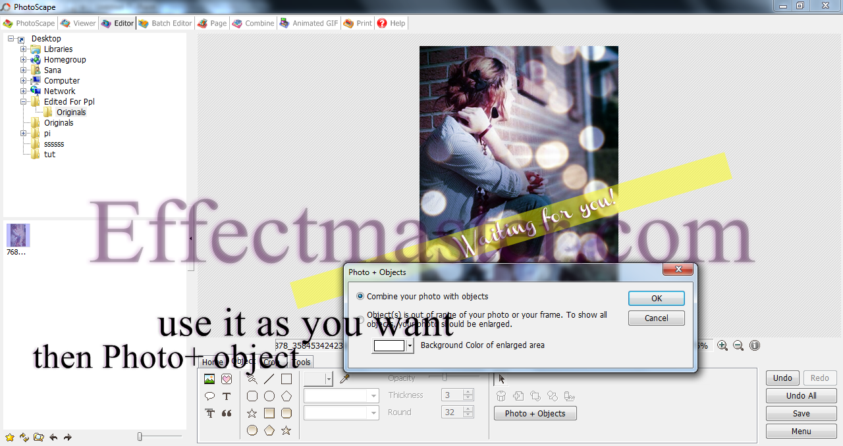Open the Menu button
Viewport: 843px width, 446px height.
coord(801,431)
